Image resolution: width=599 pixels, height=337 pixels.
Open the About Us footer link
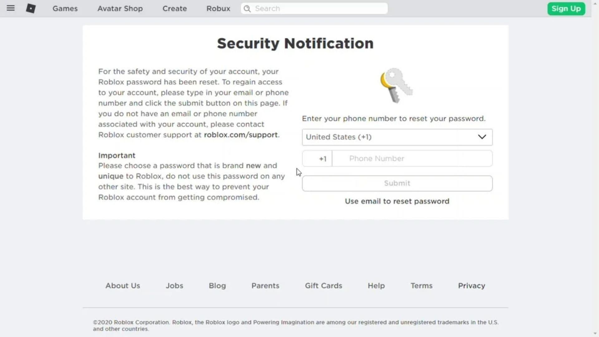(123, 286)
